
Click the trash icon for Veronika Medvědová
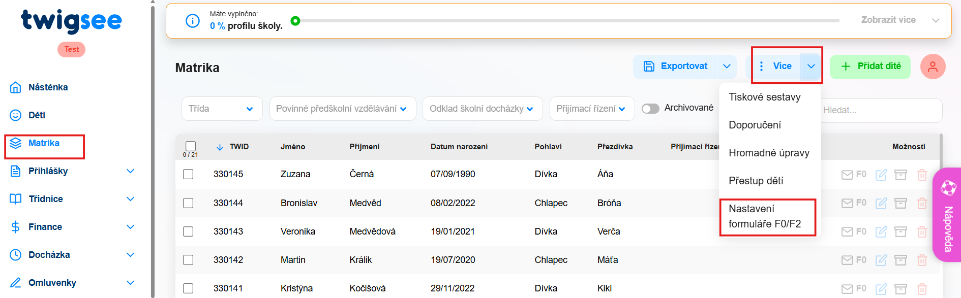tap(921, 231)
